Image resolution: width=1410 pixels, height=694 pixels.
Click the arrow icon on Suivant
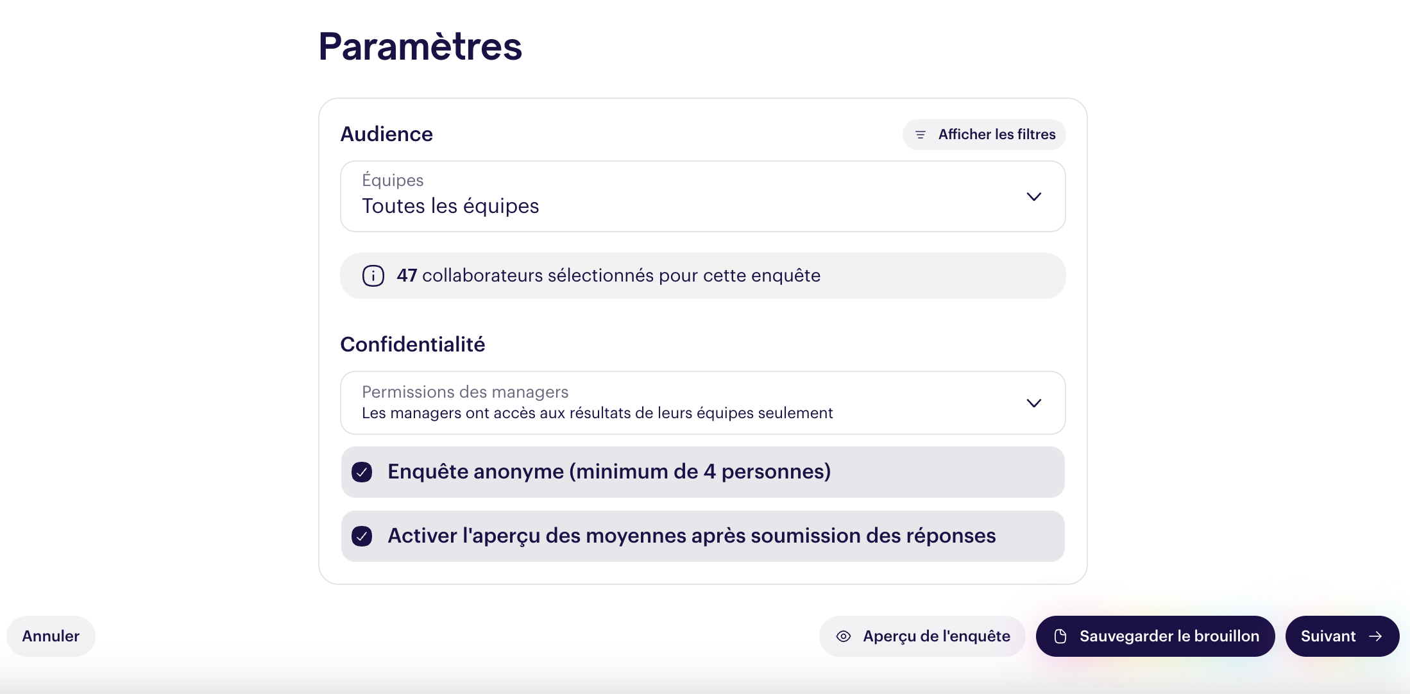[x=1375, y=636]
